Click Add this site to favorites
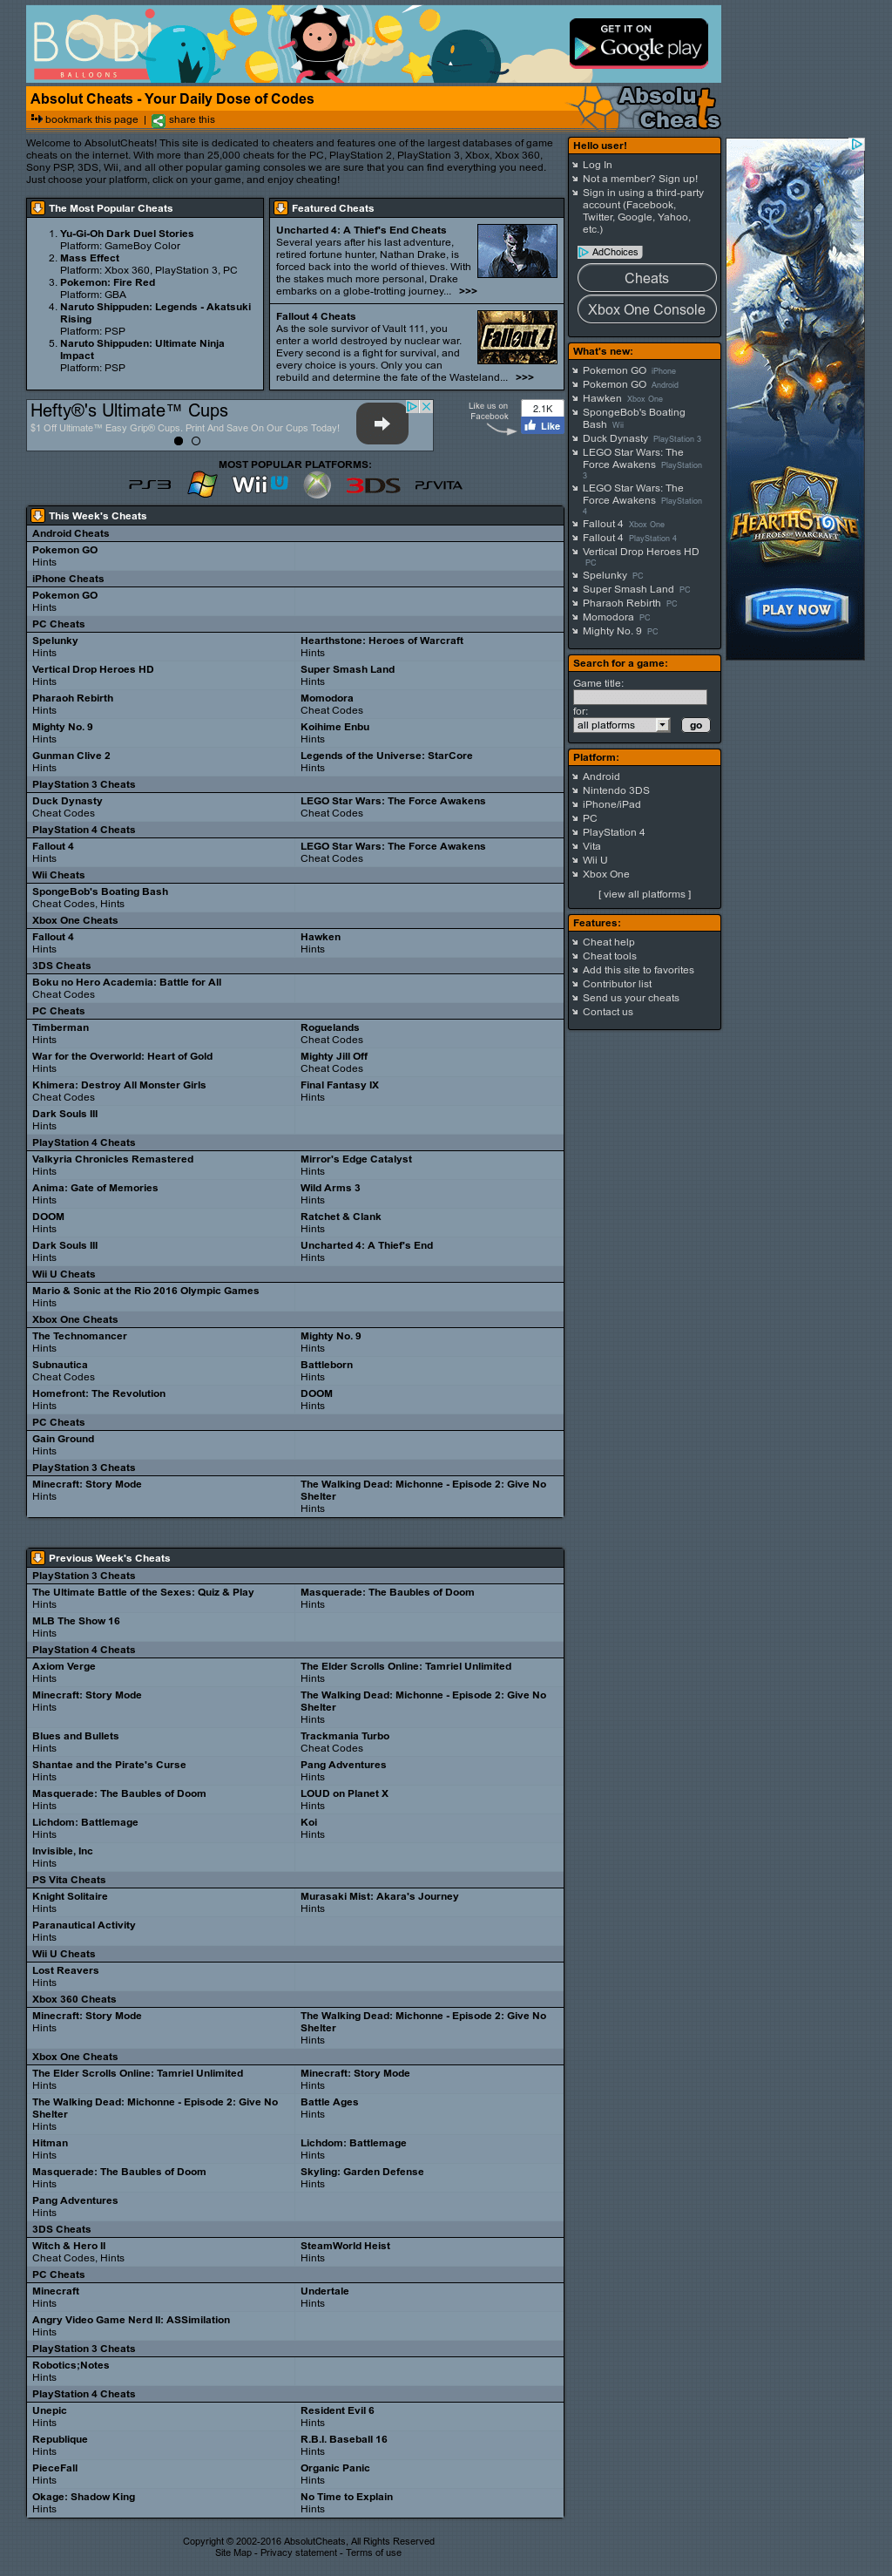The width and height of the screenshot is (892, 2576). point(638,970)
